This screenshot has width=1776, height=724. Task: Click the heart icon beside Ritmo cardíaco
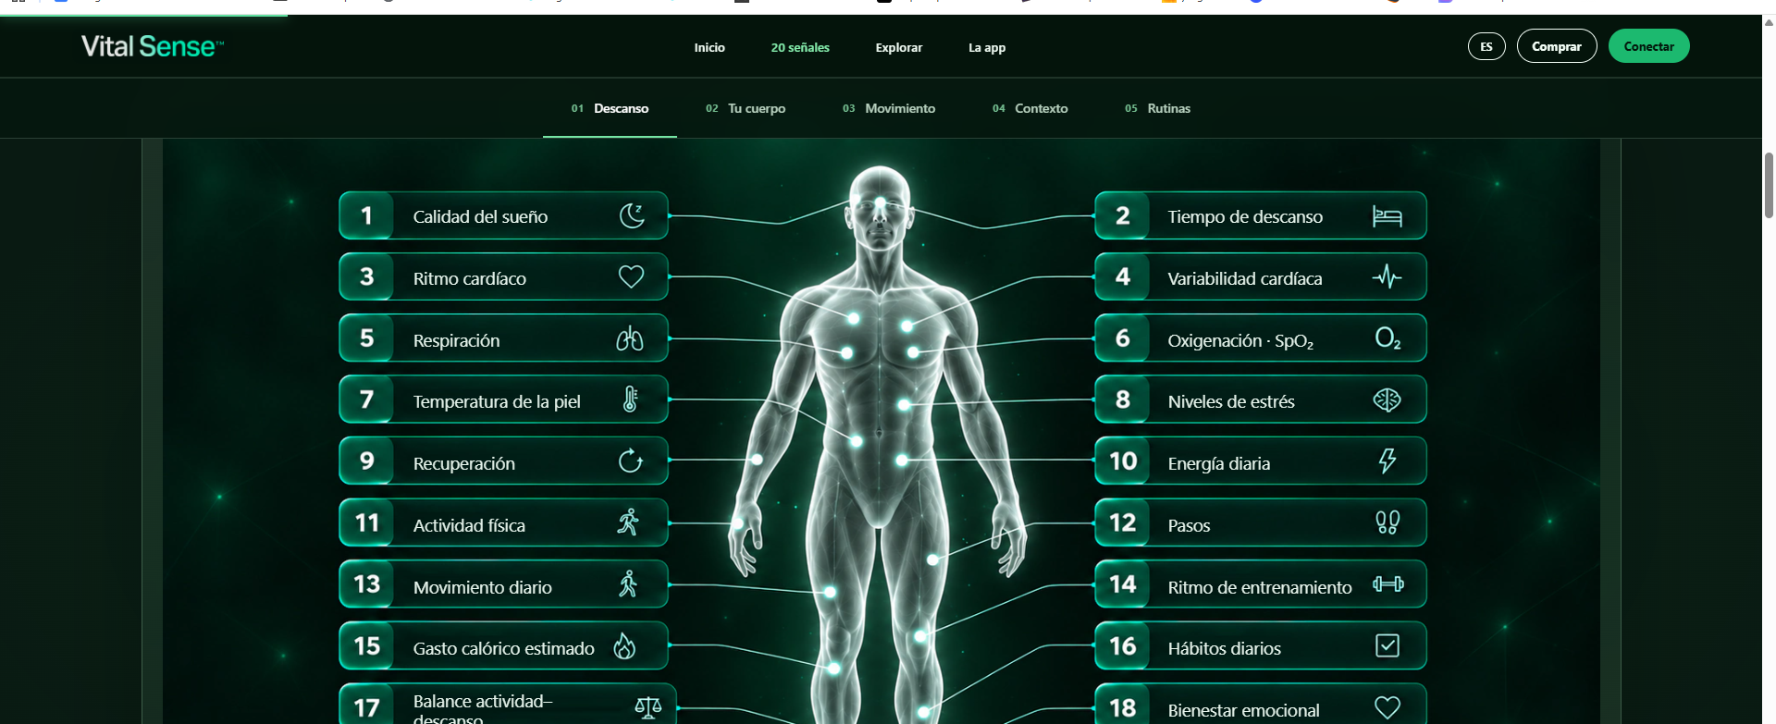click(x=631, y=276)
